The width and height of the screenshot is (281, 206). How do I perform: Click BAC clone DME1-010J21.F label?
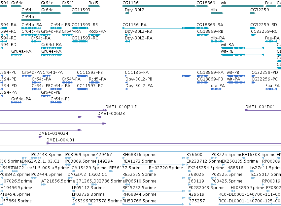click(121, 107)
